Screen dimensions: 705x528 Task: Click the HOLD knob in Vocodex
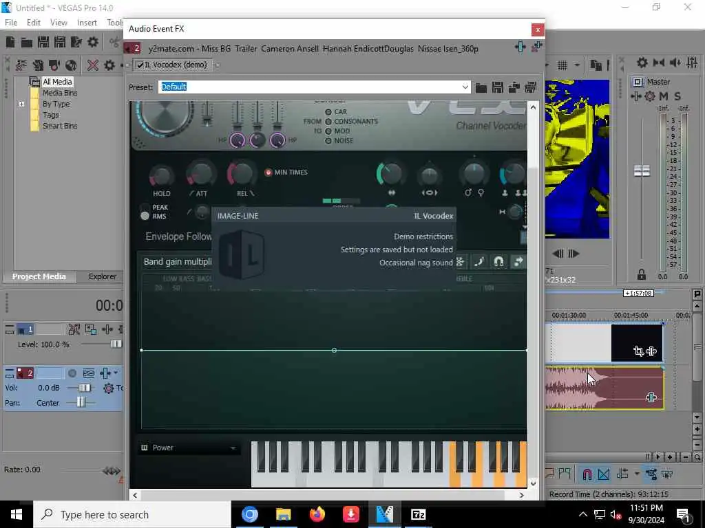pyautogui.click(x=161, y=175)
